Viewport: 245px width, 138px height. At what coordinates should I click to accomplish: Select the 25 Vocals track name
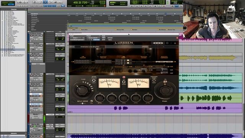point(36,94)
